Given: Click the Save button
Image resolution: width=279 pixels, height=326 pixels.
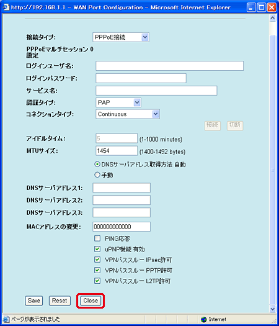Looking at the screenshot, I should pyautogui.click(x=34, y=301).
